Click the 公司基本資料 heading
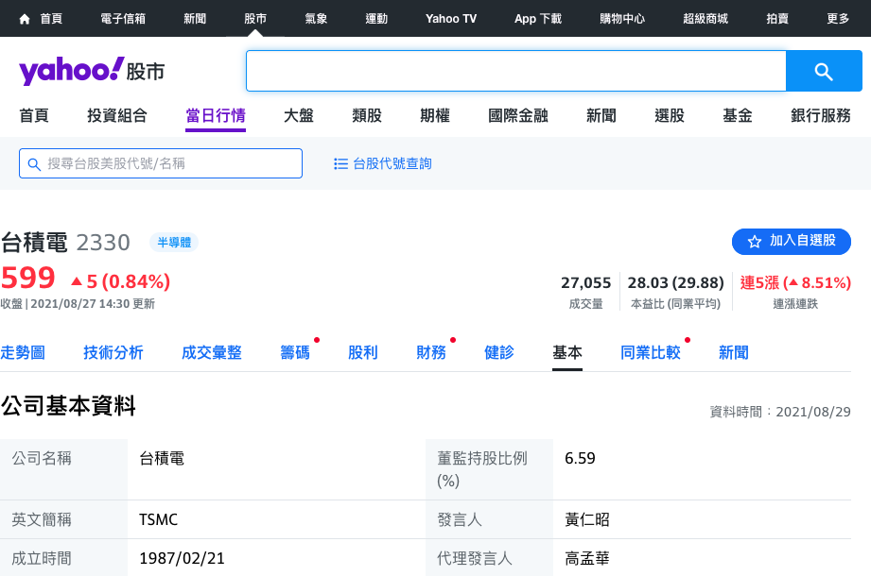Viewport: 871px width, 576px height. click(x=68, y=406)
